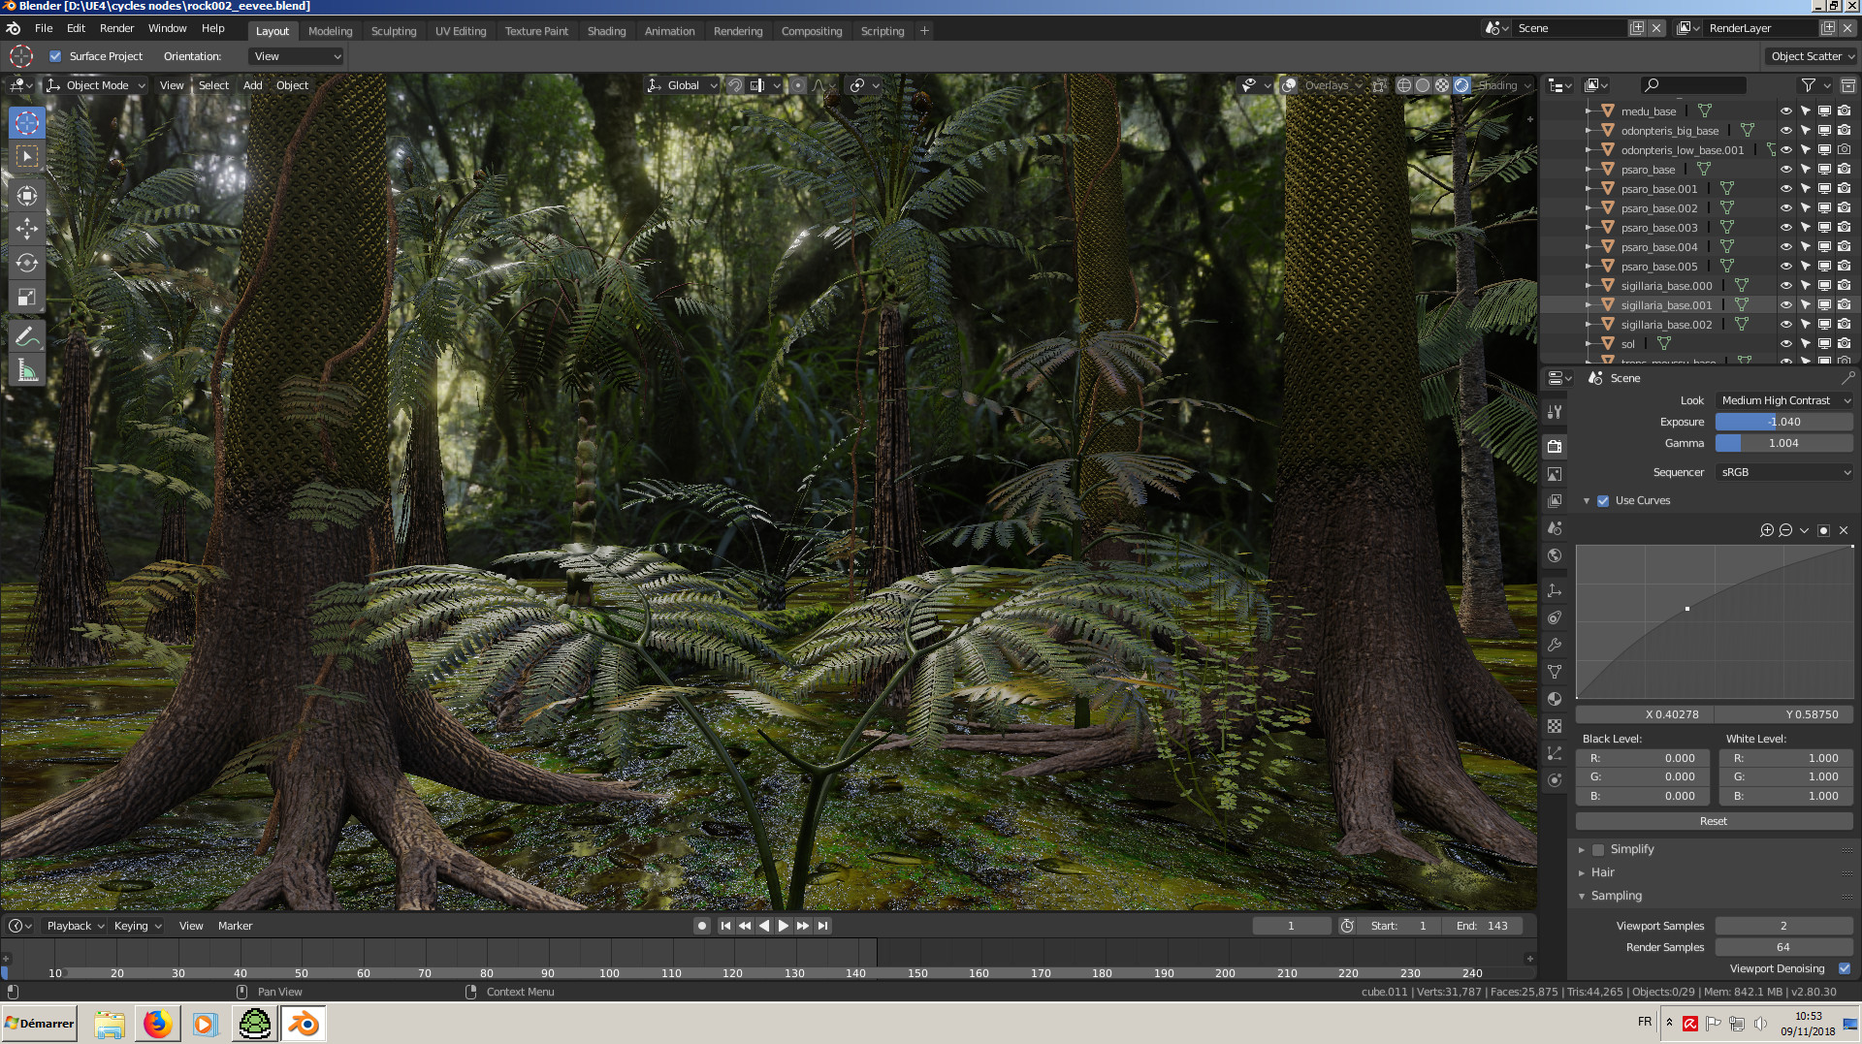The image size is (1862, 1044).
Task: Enable the Simplify checkbox
Action: [1598, 849]
